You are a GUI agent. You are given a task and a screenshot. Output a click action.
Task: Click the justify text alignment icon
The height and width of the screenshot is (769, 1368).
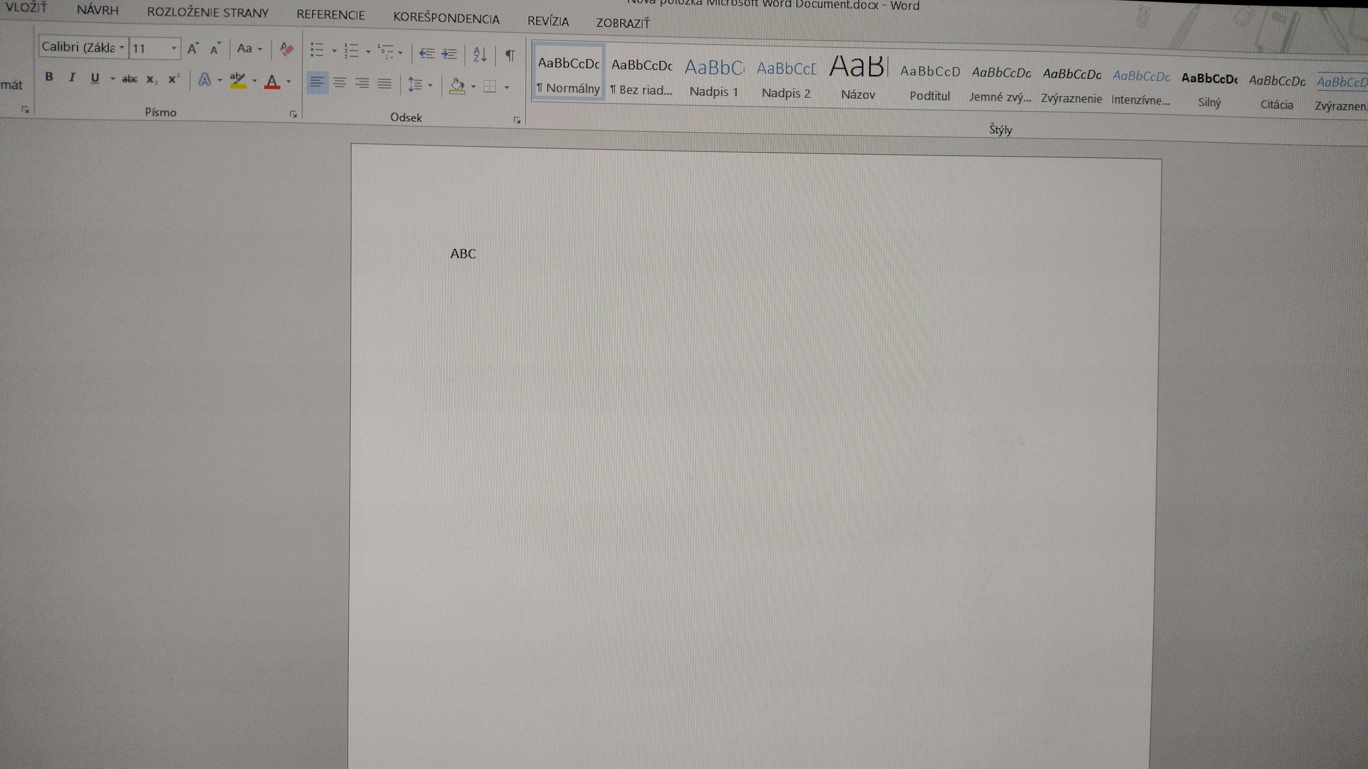[x=384, y=84]
